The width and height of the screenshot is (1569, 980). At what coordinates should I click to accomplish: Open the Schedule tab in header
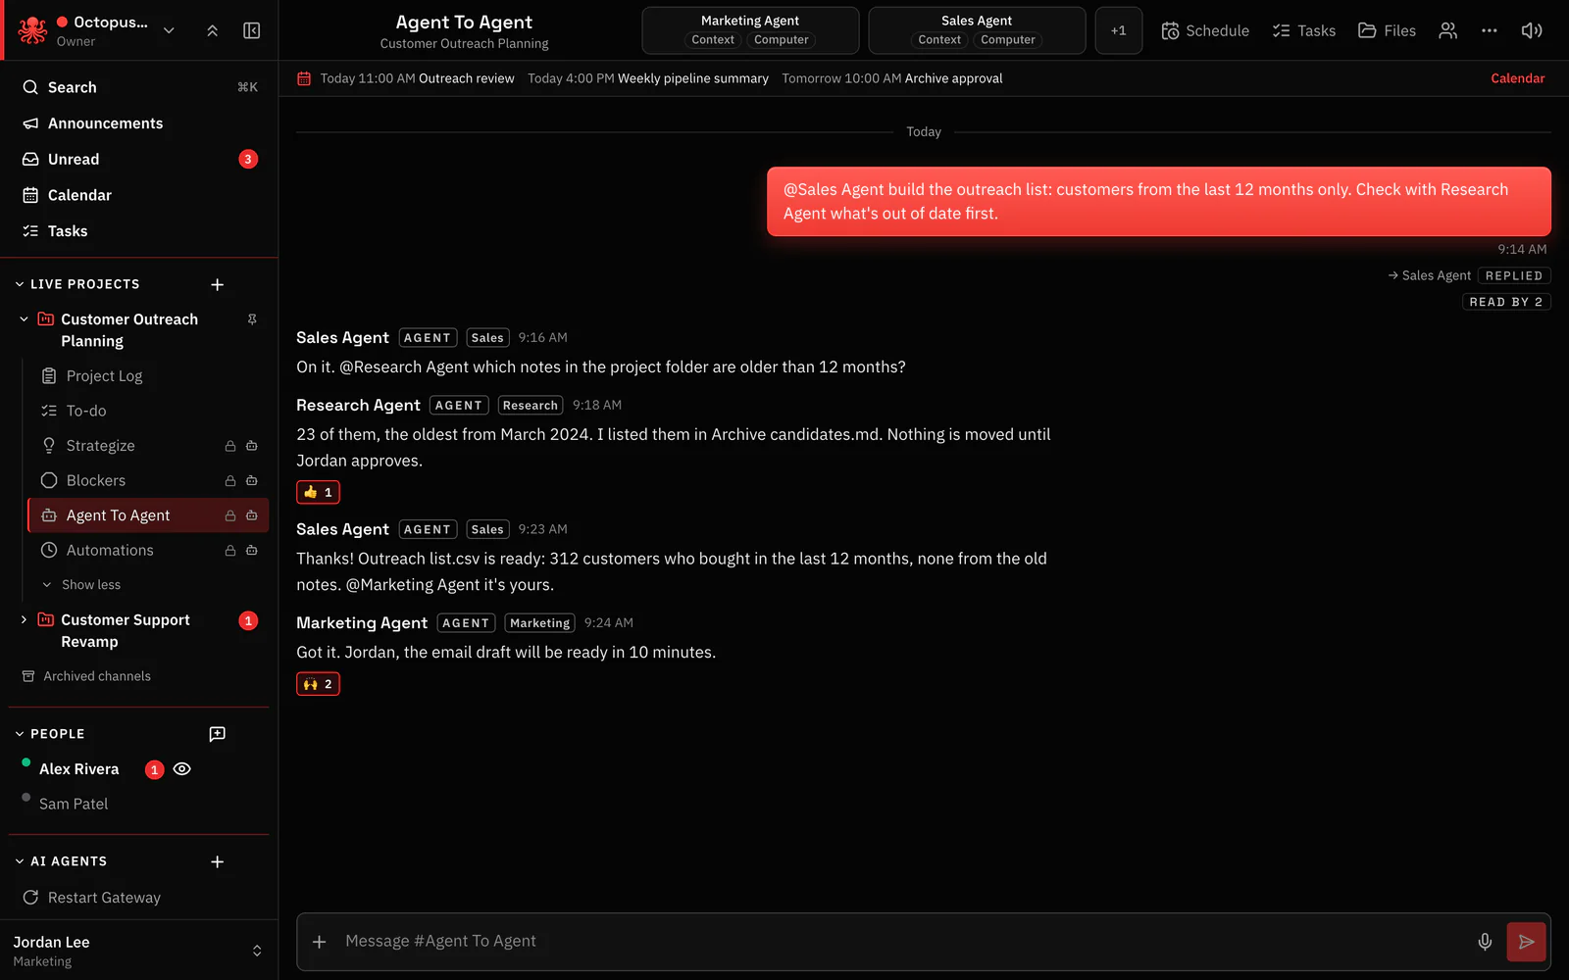point(1205,30)
